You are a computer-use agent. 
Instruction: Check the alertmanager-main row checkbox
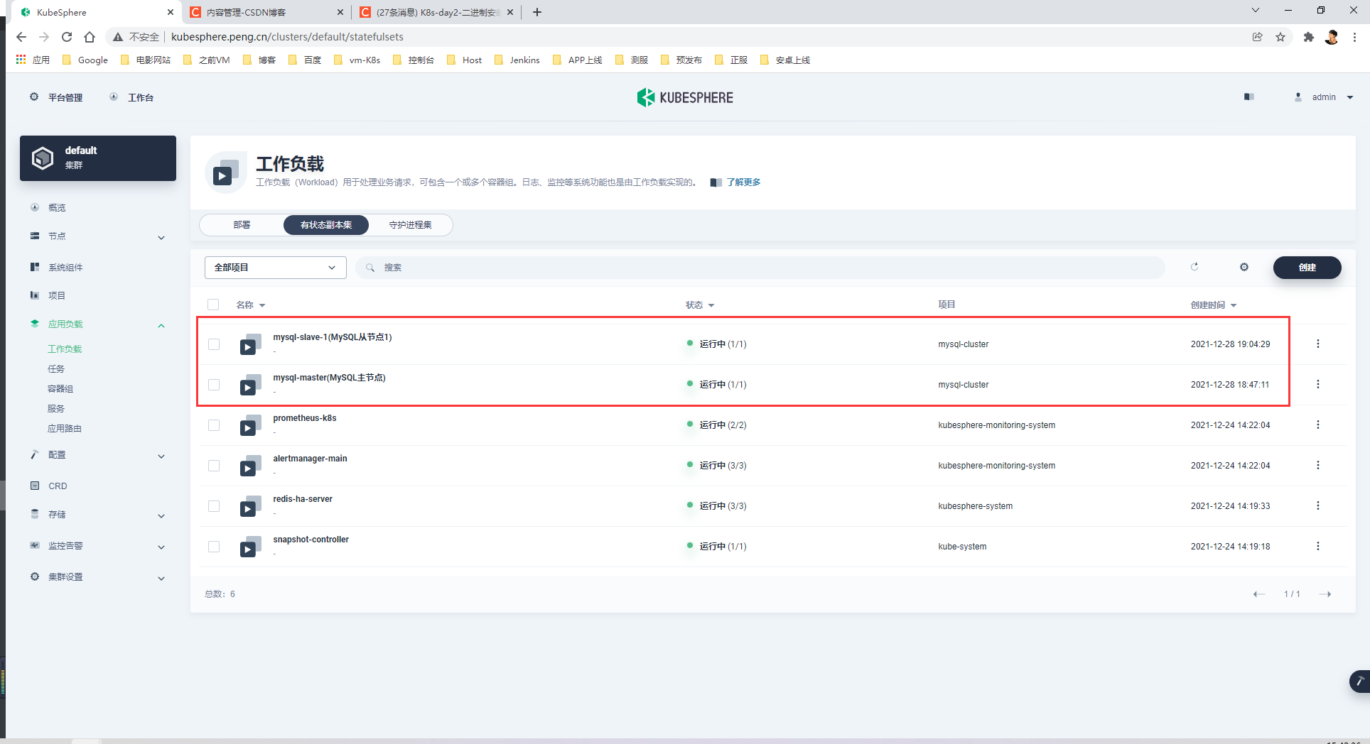tap(214, 466)
